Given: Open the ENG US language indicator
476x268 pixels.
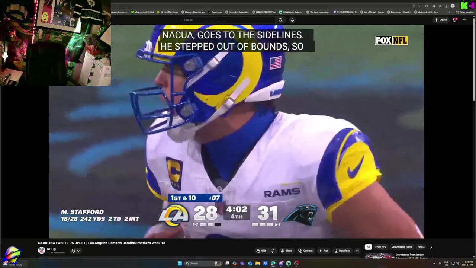Looking at the screenshot, I should (x=446, y=263).
